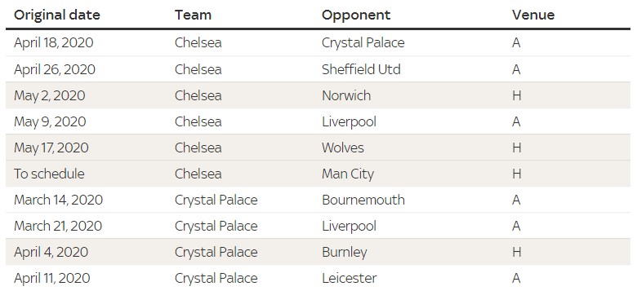The image size is (637, 304).
Task: Select the May 9, 2020 date cell
Action: pos(50,122)
